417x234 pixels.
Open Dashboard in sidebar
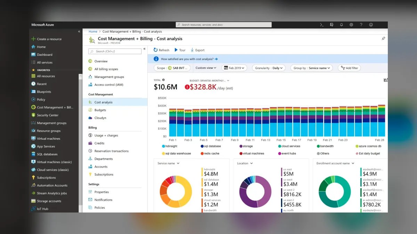click(44, 55)
